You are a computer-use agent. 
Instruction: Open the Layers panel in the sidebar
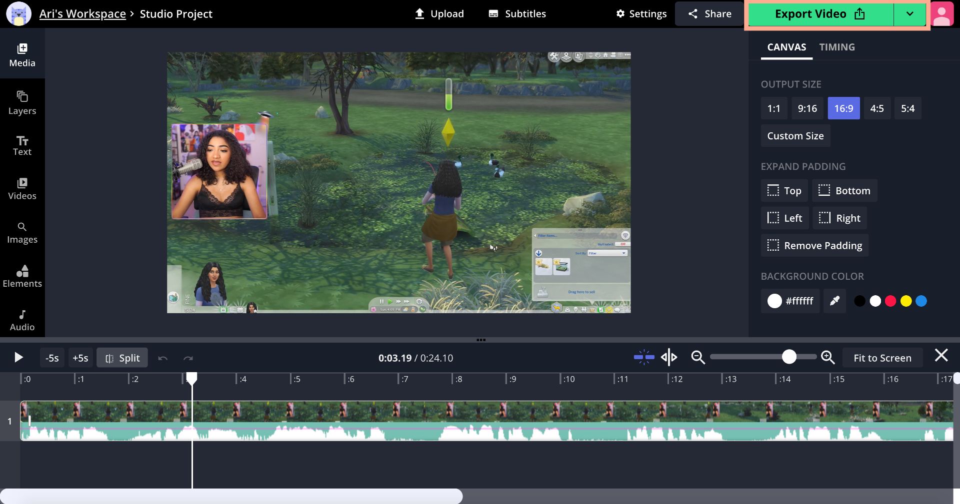pos(22,103)
